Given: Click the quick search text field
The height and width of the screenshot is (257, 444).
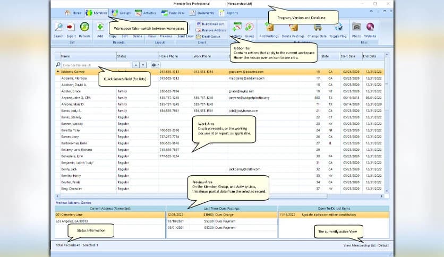Looking at the screenshot, I should coord(96,65).
